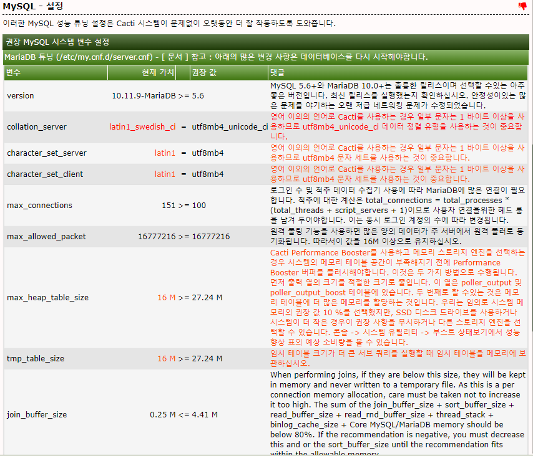This screenshot has width=533, height=456.
Task: Click the version row comment about MariaDB 10.0+
Action: (x=398, y=96)
